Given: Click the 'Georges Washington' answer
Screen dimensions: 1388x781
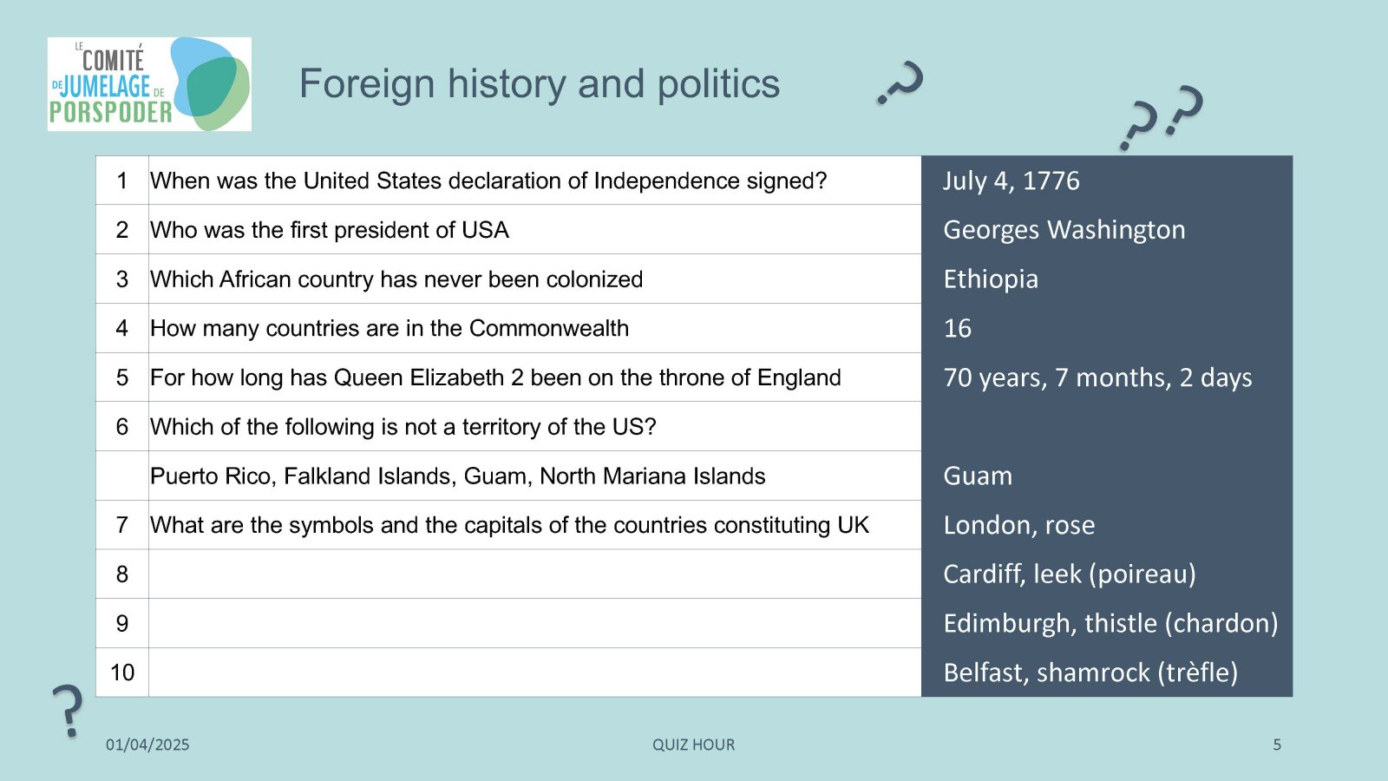Looking at the screenshot, I should click(x=1064, y=230).
